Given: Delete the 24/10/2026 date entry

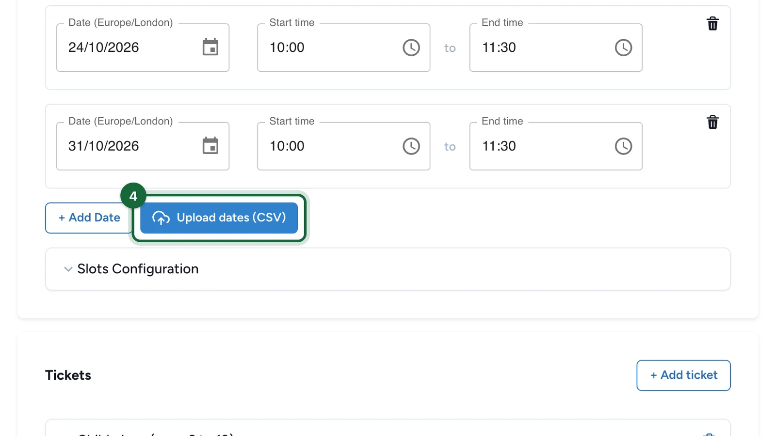Looking at the screenshot, I should click(x=712, y=23).
